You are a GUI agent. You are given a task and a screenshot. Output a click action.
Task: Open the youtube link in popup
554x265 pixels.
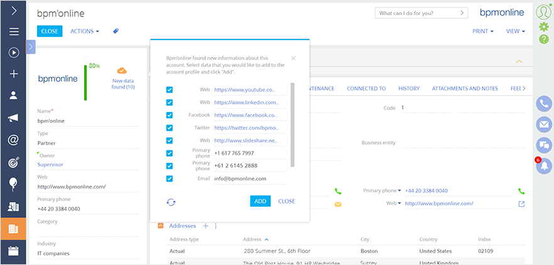click(x=244, y=90)
